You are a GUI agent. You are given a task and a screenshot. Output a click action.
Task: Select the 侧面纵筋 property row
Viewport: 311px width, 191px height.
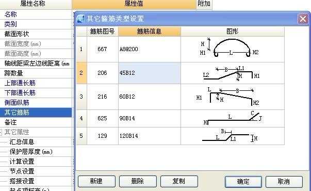[x=36, y=103]
